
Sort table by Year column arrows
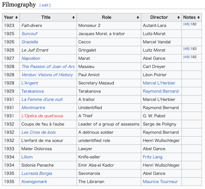pyautogui.click(x=16, y=17)
